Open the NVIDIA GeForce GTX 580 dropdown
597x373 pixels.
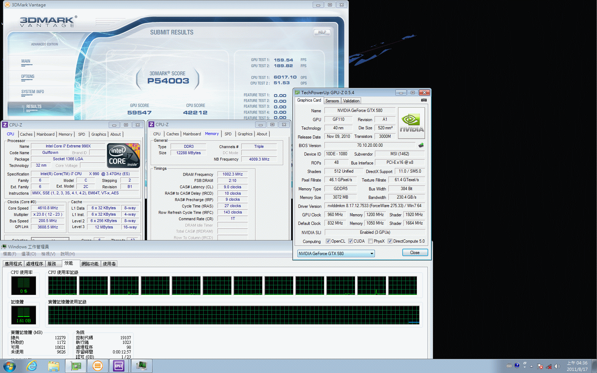click(336, 253)
